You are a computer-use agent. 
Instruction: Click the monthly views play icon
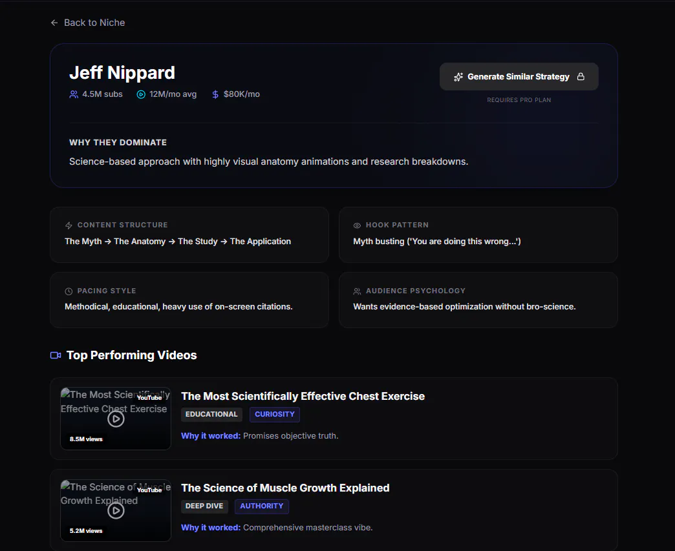pyautogui.click(x=141, y=94)
